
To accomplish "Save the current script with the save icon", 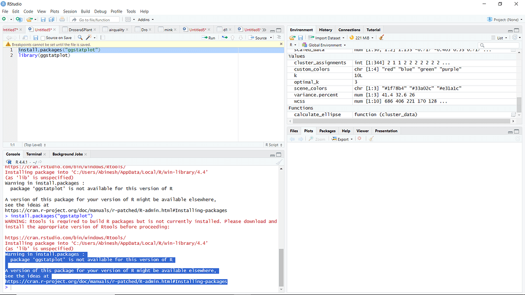I will point(44,19).
